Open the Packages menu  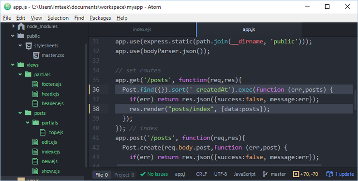(100, 18)
